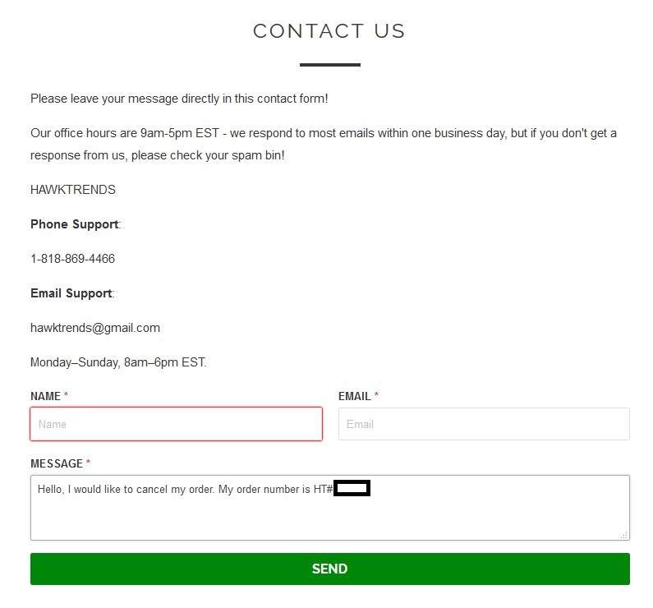Viewport: 653px width, 608px height.
Task: Grab the message box resize handle
Action: (x=624, y=535)
